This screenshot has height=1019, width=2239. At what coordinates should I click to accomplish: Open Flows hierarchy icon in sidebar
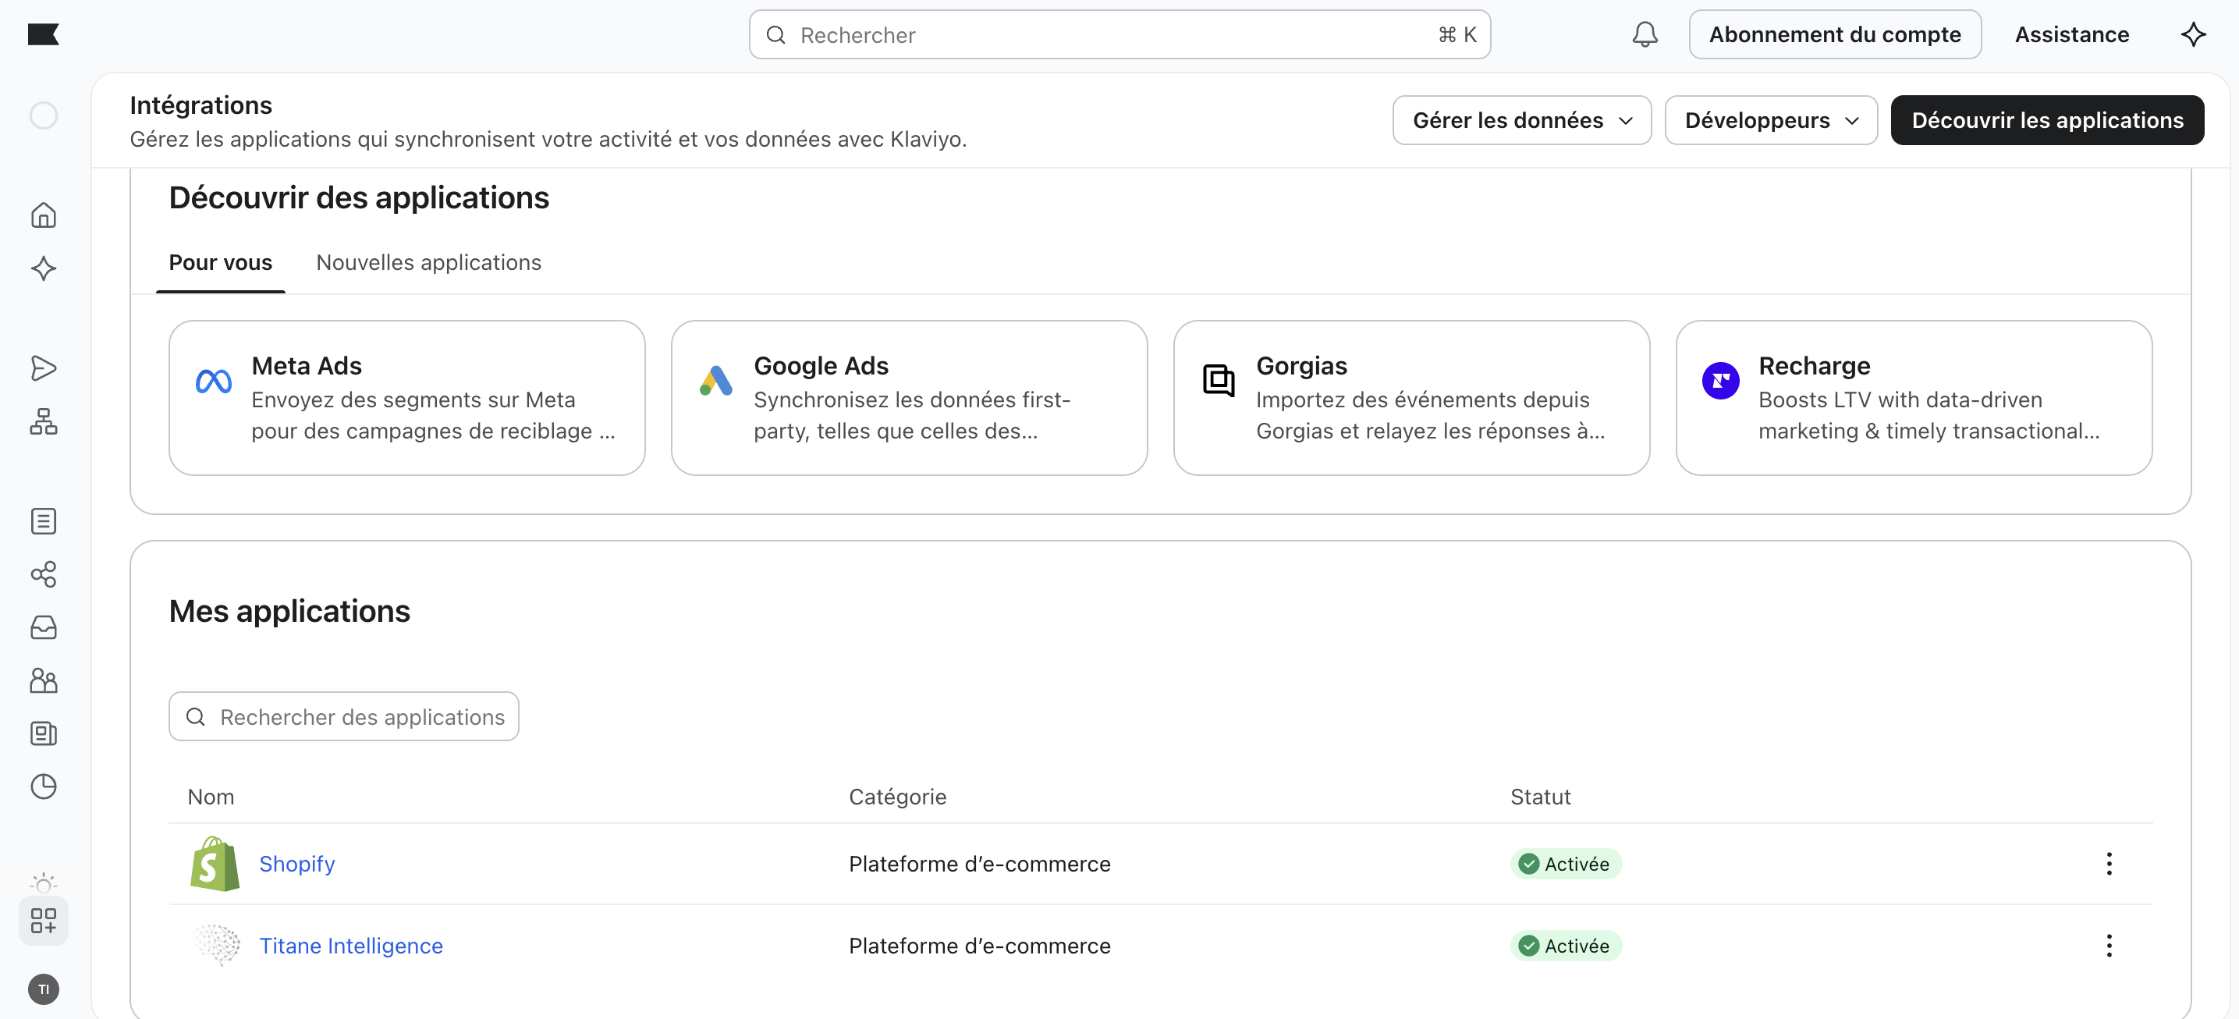pyautogui.click(x=44, y=421)
